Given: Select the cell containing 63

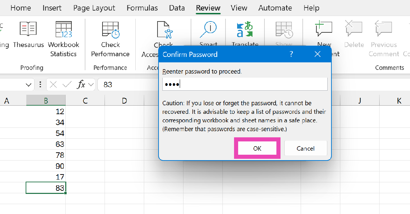Looking at the screenshot, I should tap(46, 144).
